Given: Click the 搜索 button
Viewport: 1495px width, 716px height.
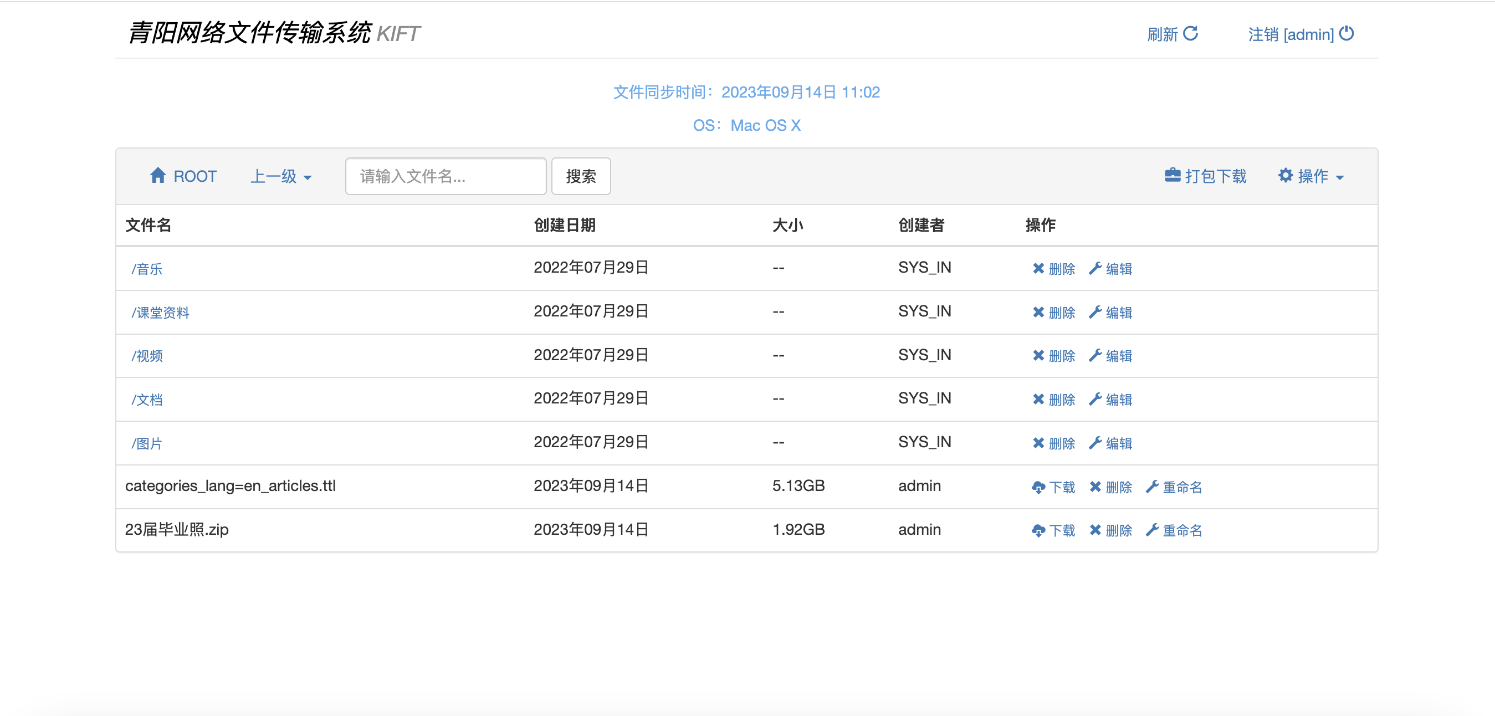Looking at the screenshot, I should point(580,176).
